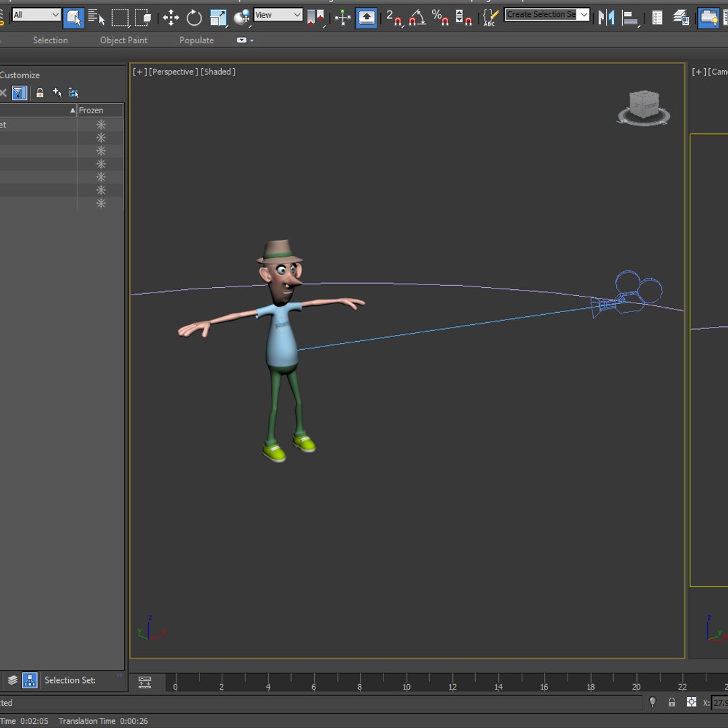Toggle the 2D Snaps button
This screenshot has width=728, height=728.
[394, 18]
